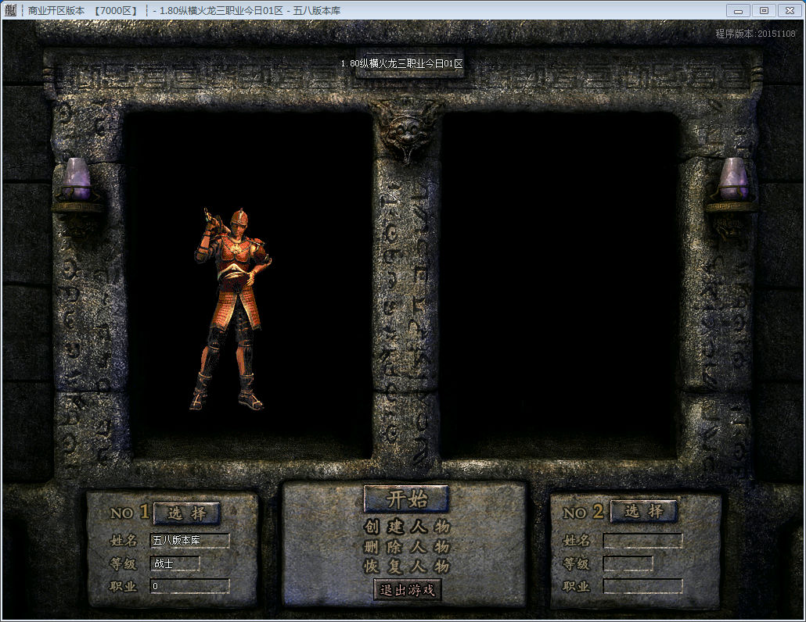The width and height of the screenshot is (806, 622).
Task: Click the NO 1 选择 button
Action: click(x=187, y=513)
